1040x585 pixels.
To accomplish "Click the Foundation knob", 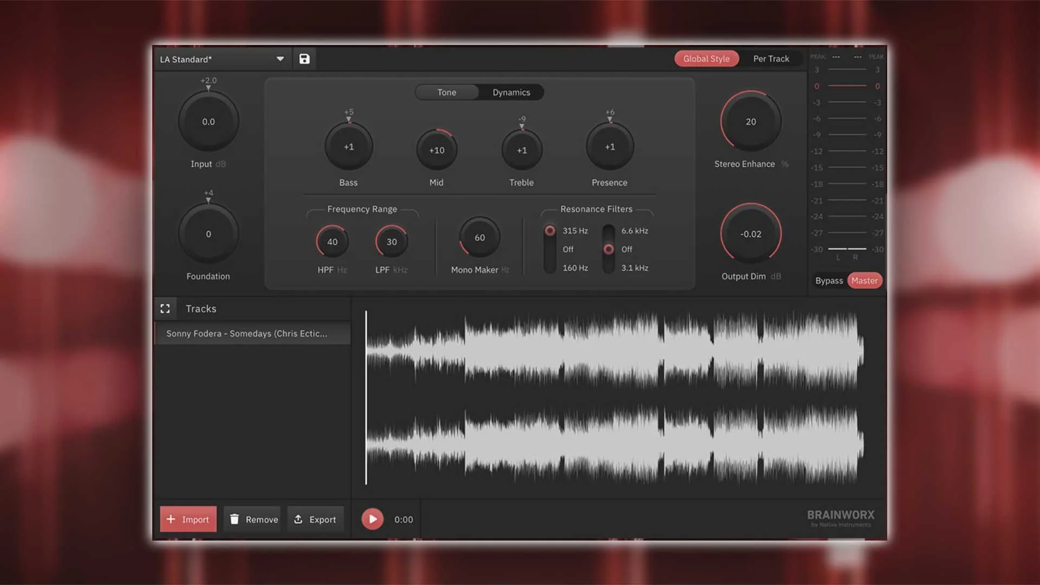I will point(209,235).
